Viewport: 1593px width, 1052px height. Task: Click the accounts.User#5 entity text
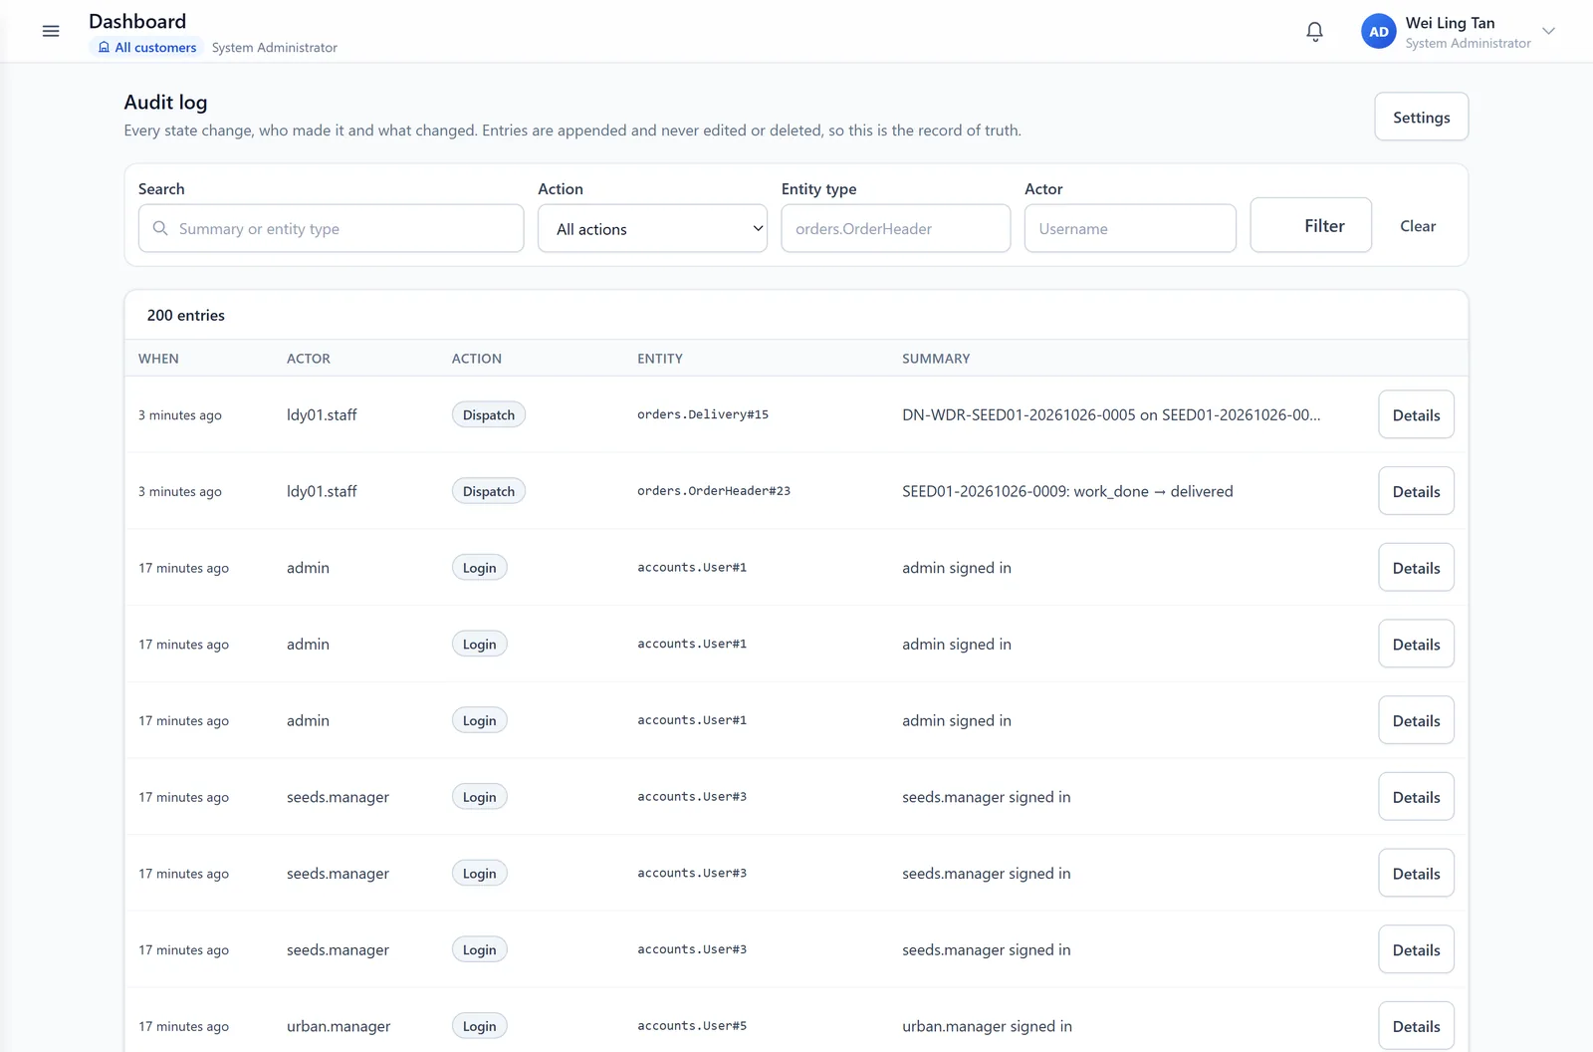click(x=692, y=1026)
